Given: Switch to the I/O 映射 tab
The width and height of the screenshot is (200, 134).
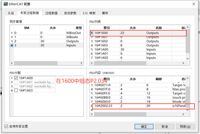Looking at the screenshot, I should [89, 13].
